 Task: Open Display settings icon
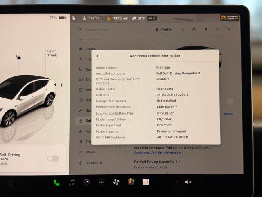pyautogui.click(x=81, y=80)
